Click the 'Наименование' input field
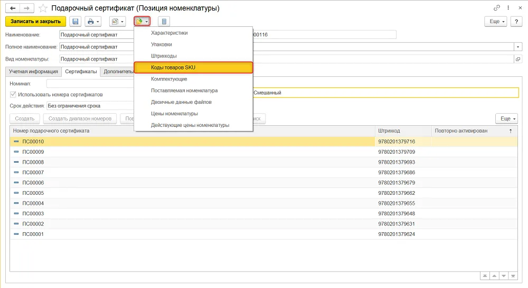528x288 pixels. [97, 35]
